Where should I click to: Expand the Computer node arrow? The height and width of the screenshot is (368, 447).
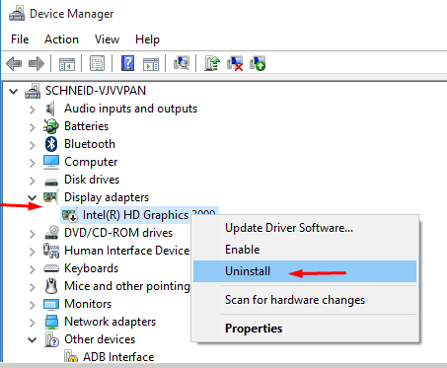click(32, 163)
